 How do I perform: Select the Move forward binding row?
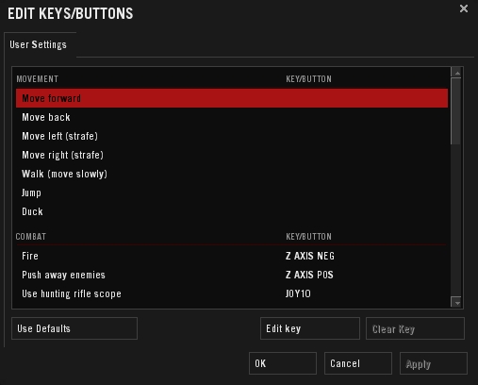click(232, 98)
